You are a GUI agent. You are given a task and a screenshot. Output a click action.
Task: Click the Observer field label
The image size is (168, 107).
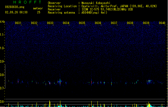pos(54,3)
